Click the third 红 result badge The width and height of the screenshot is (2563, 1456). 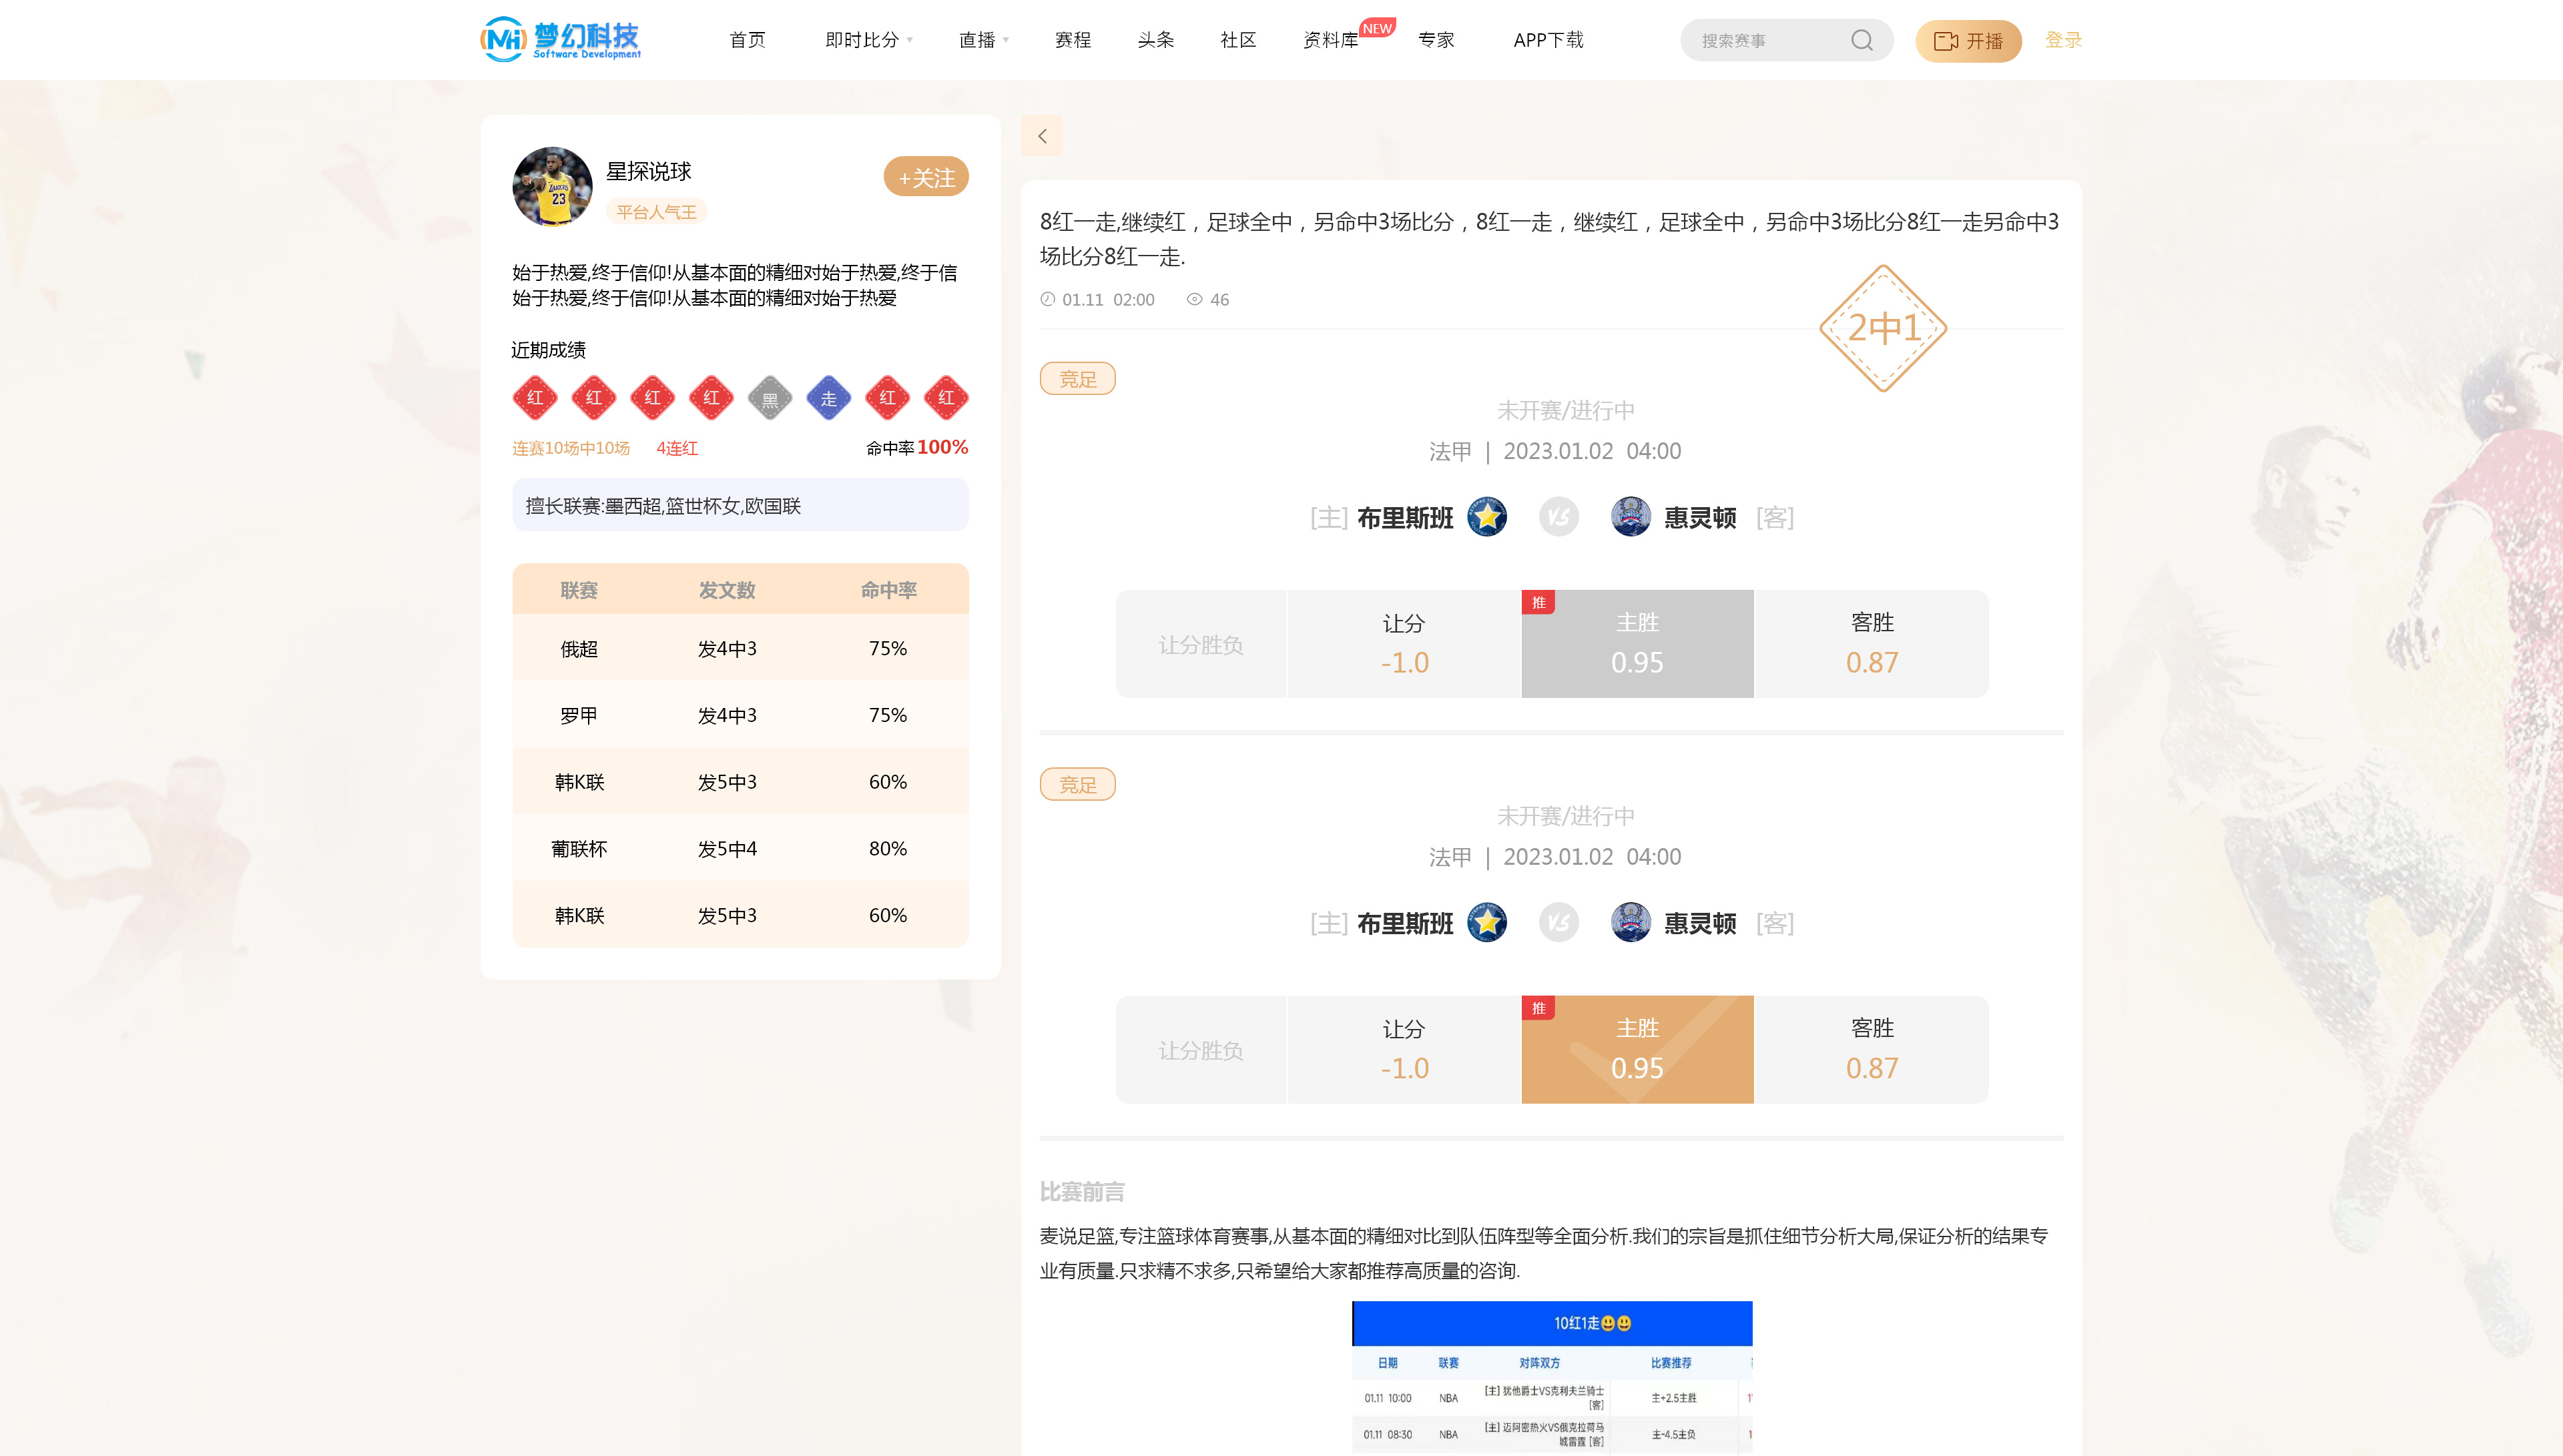click(x=653, y=398)
